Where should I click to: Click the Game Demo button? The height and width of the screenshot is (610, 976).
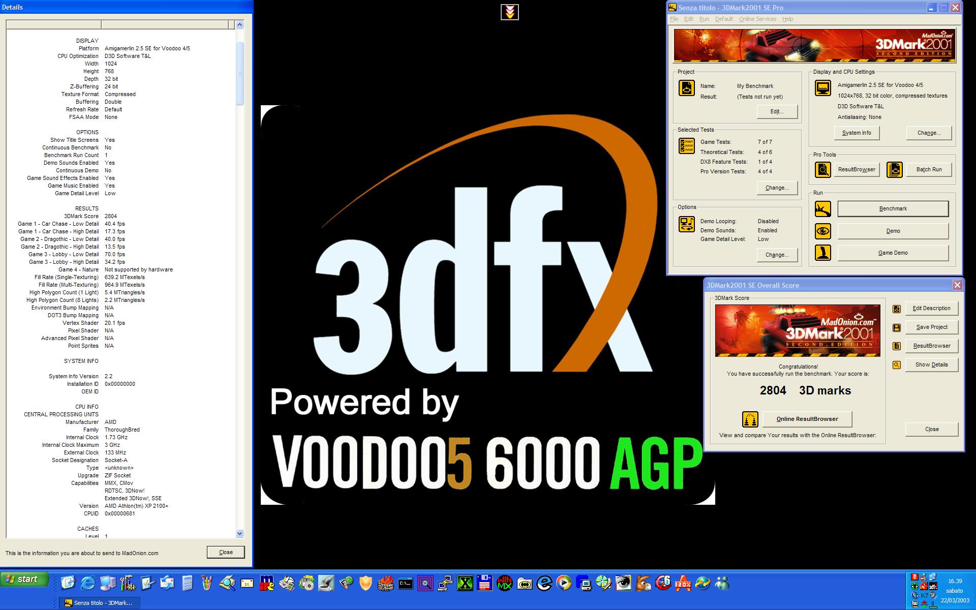click(893, 253)
